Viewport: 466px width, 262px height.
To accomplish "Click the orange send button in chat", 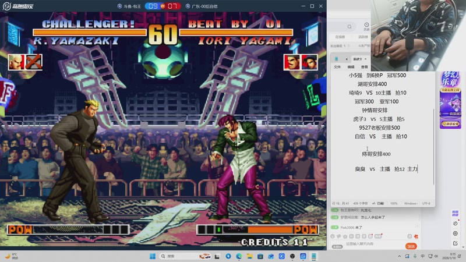I will (x=411, y=246).
